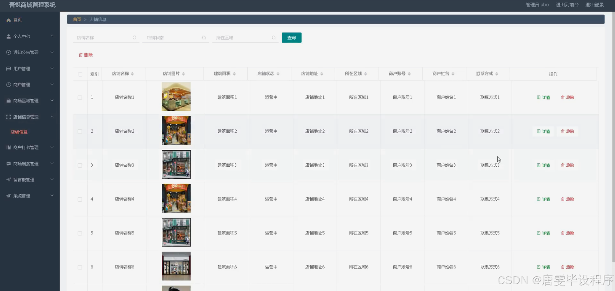Click 首页 breadcrumb link

coord(77,19)
